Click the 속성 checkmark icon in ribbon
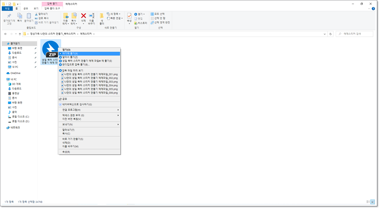379x208 pixels. (x=129, y=16)
